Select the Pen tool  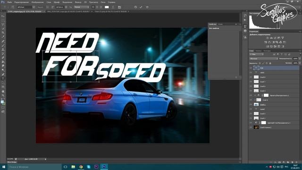3,75
